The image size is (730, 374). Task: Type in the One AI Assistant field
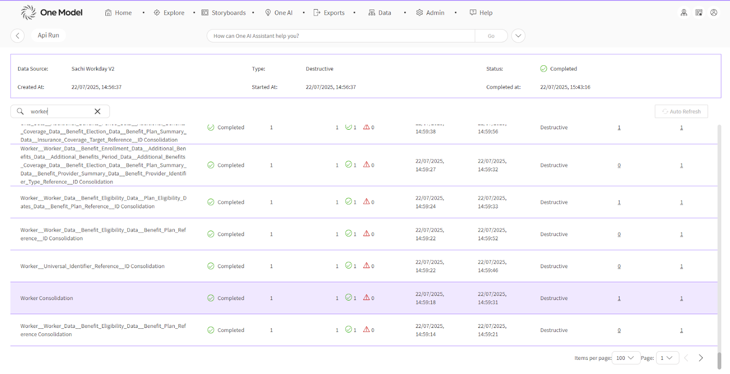pos(340,36)
